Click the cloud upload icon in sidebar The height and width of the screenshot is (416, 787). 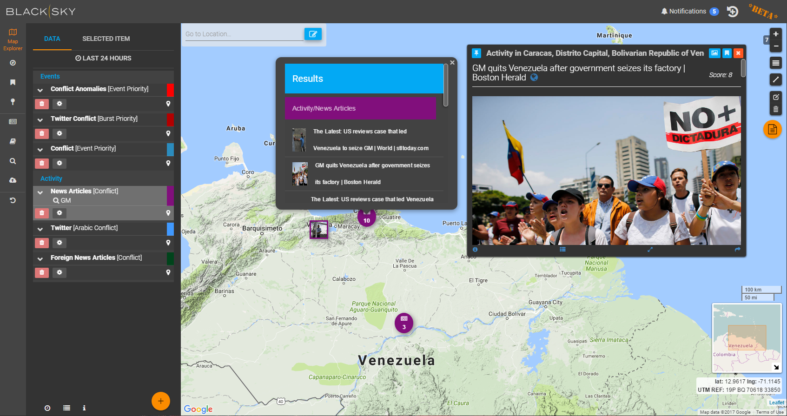(13, 180)
